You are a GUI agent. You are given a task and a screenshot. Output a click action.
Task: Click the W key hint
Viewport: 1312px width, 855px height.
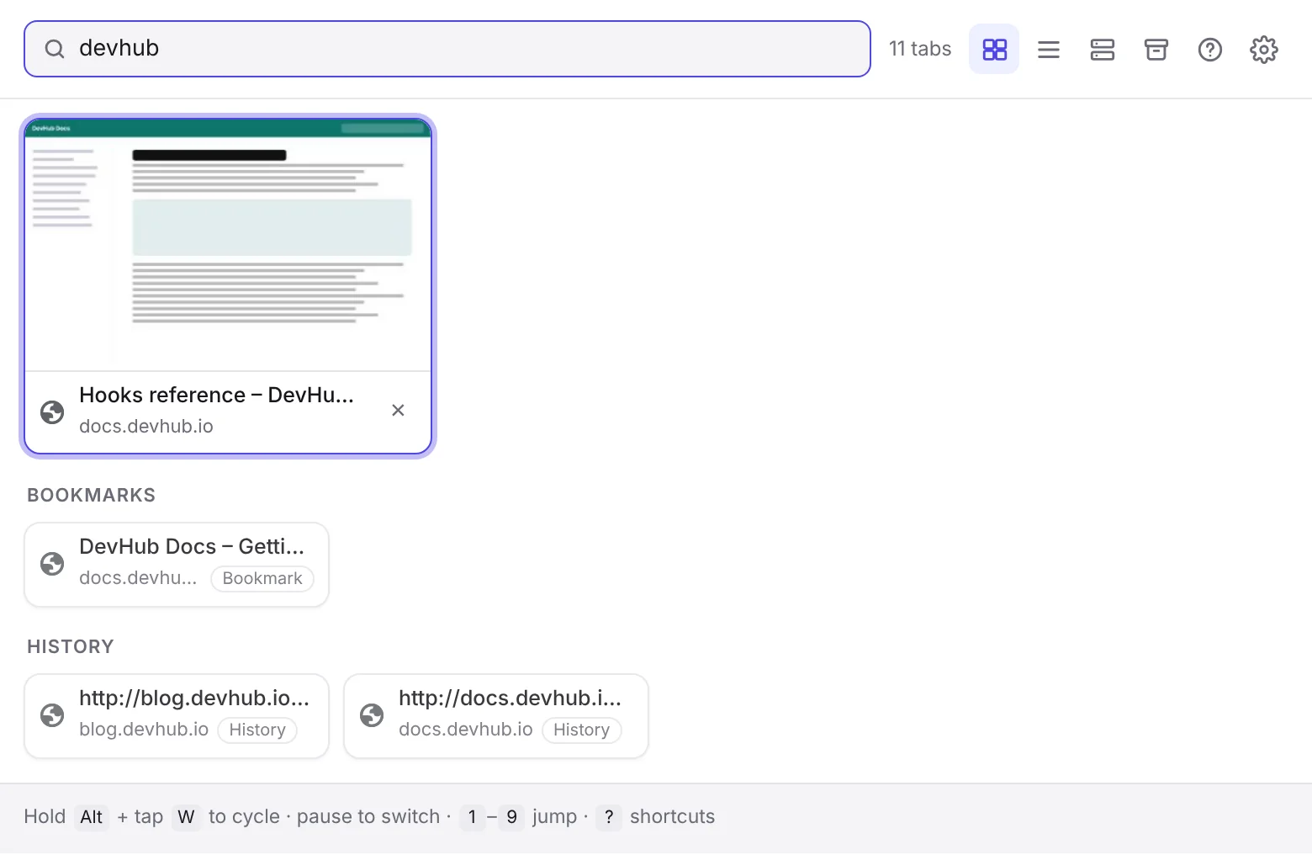click(187, 816)
